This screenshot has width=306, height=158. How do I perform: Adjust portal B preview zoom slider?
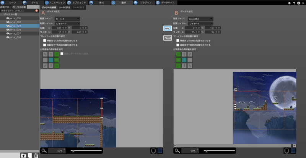pyautogui.click(x=219, y=151)
